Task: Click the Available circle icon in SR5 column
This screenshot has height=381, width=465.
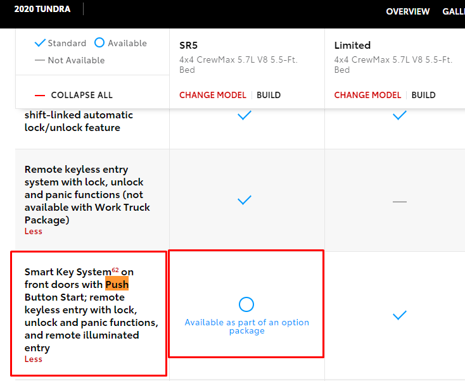Action: (246, 304)
